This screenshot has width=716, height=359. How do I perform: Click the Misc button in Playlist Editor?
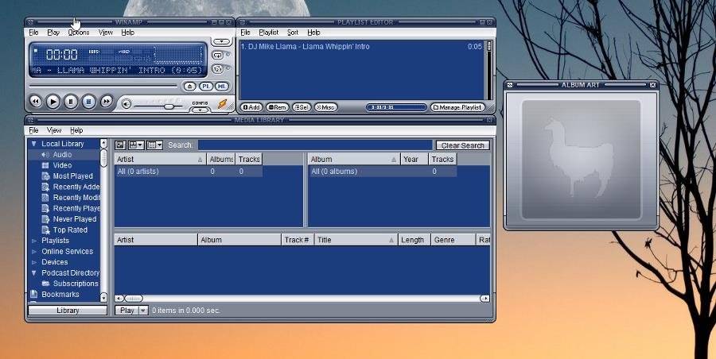325,107
